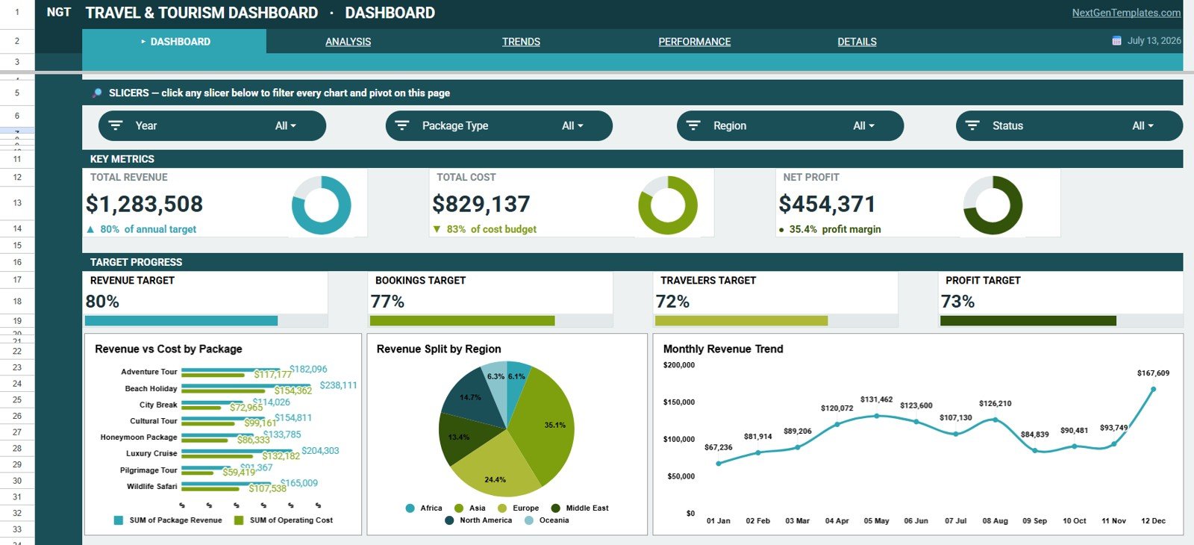Click the SUM of Operating Cost legend swatch
Screen dimensions: 1194x545
(239, 520)
